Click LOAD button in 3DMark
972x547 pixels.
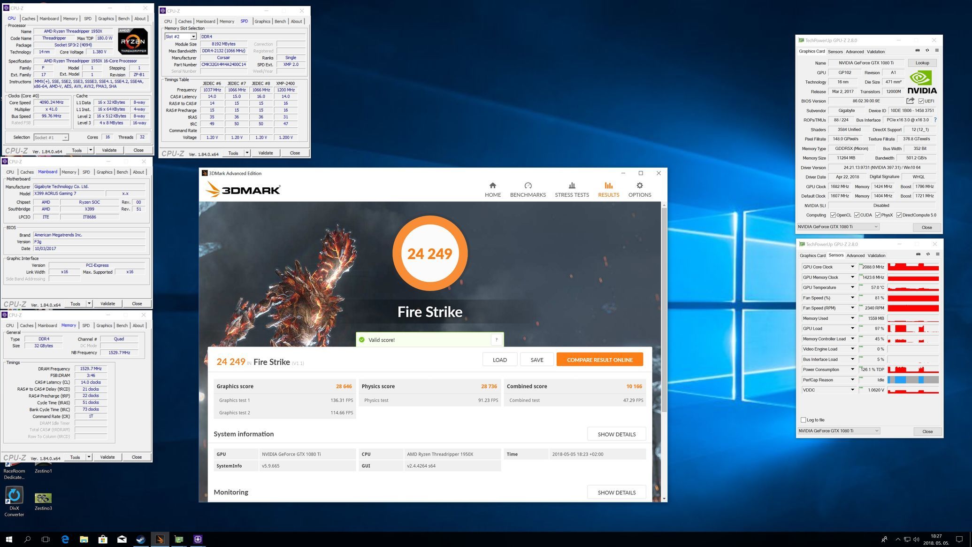tap(499, 360)
